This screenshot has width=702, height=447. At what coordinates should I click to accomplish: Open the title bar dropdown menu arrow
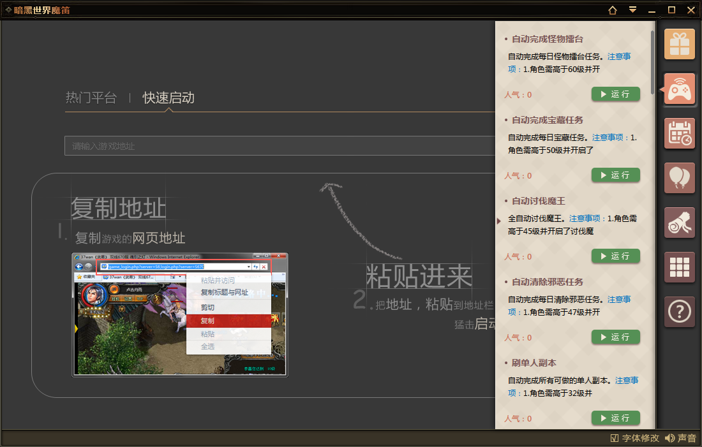click(632, 10)
